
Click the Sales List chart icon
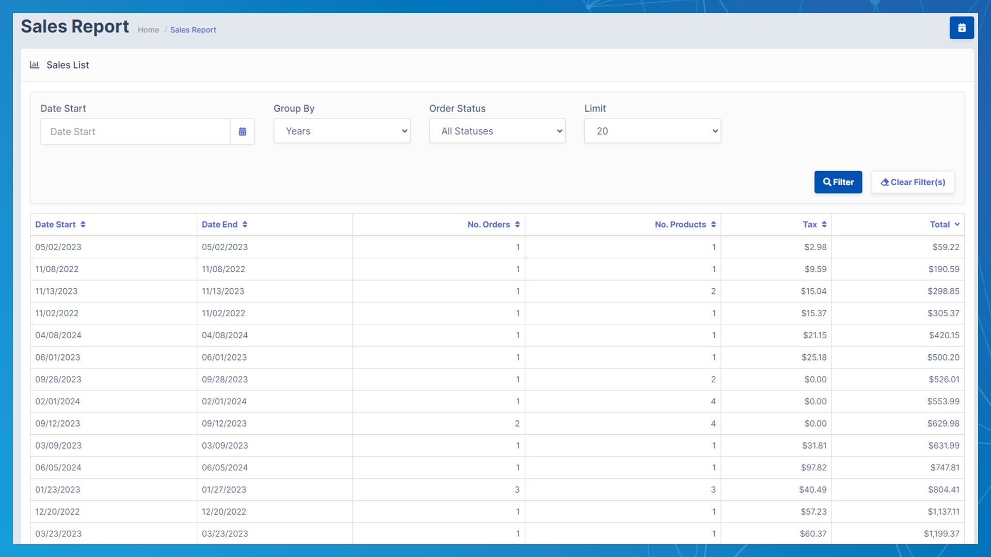tap(35, 65)
